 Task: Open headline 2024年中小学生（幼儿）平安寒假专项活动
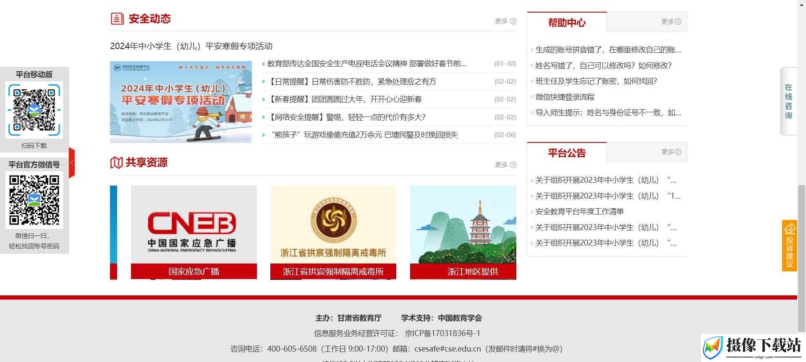[x=191, y=46]
